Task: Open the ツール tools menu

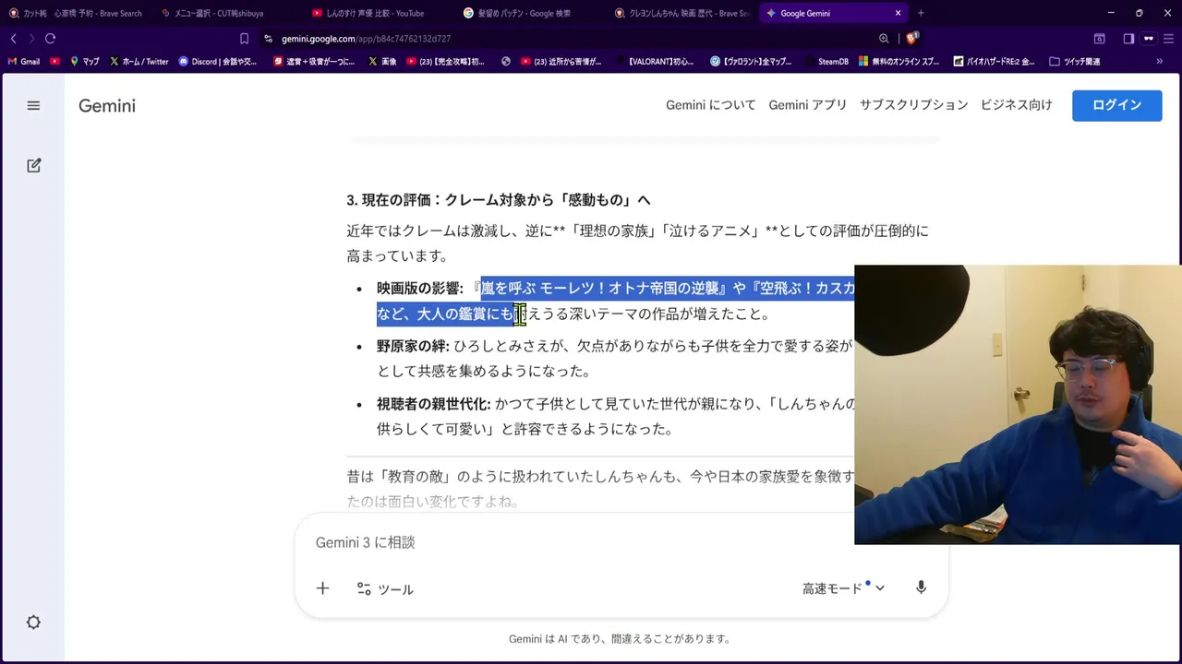Action: point(385,588)
